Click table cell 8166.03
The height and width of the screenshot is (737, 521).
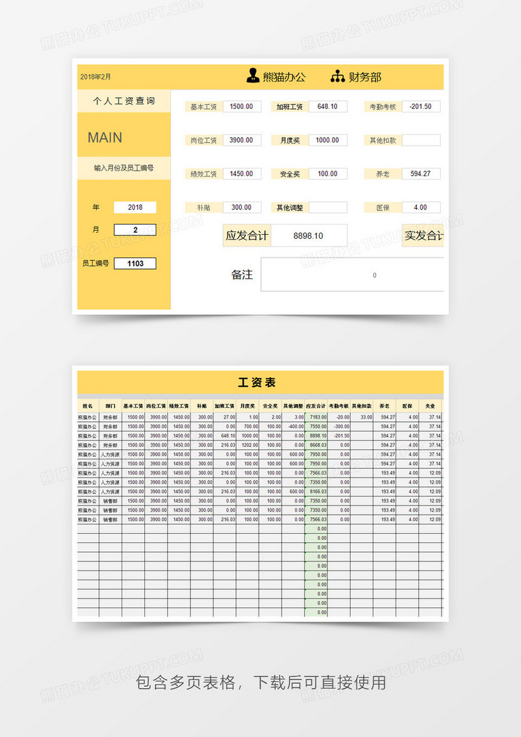(x=316, y=492)
